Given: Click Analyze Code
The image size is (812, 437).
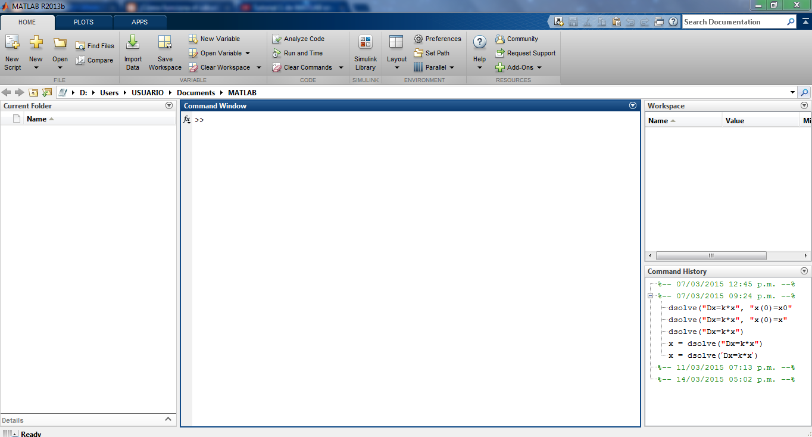Looking at the screenshot, I should 298,39.
